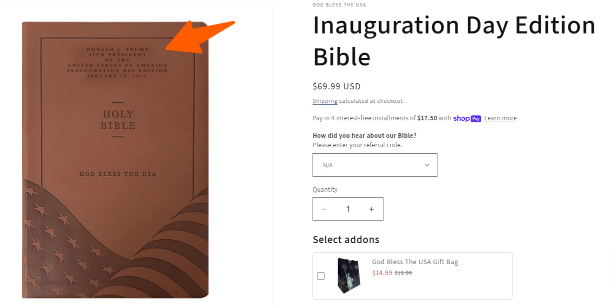
Task: Click the Shop Pay logo
Action: 467,118
